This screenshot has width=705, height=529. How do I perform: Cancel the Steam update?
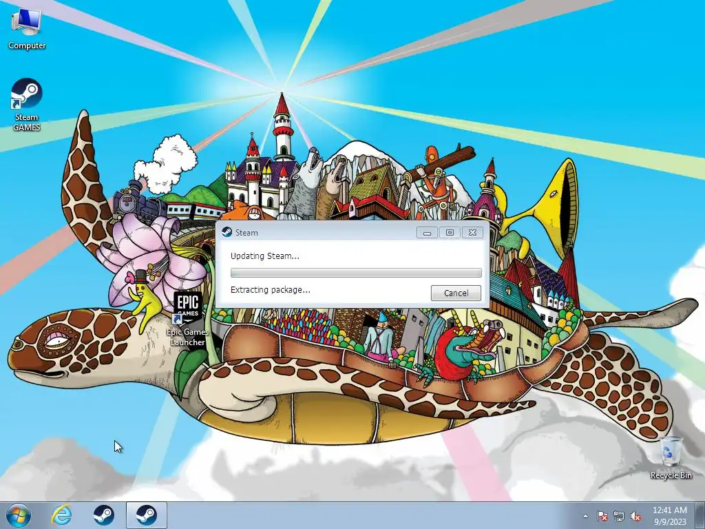click(456, 293)
